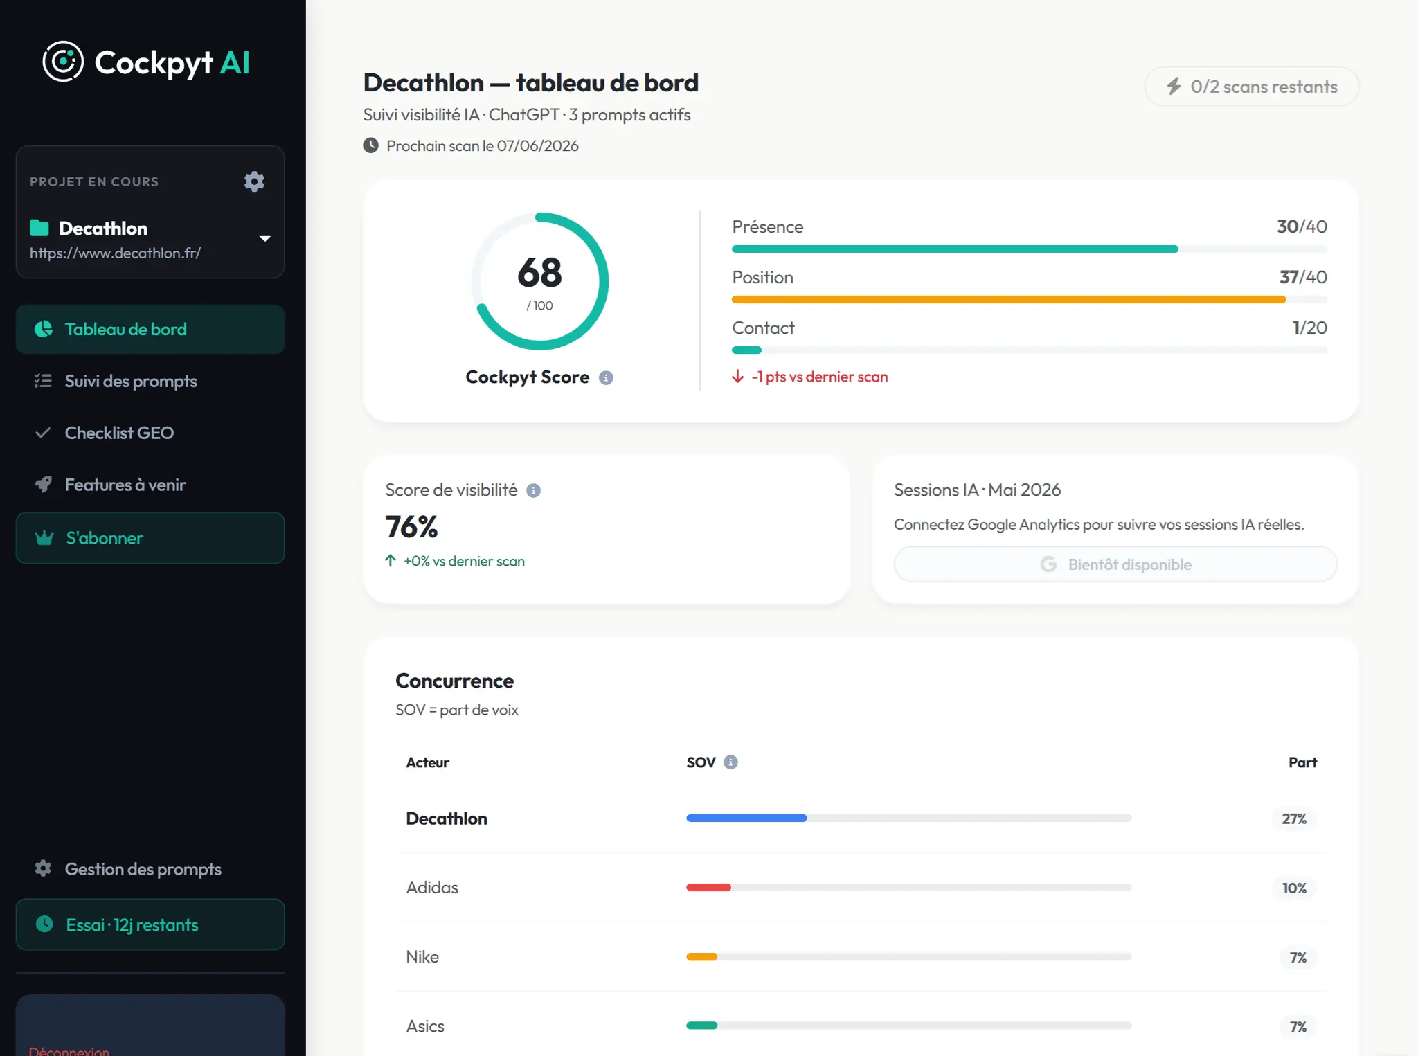Click the Asics row 7% badge
1418x1056 pixels.
[x=1298, y=1026]
